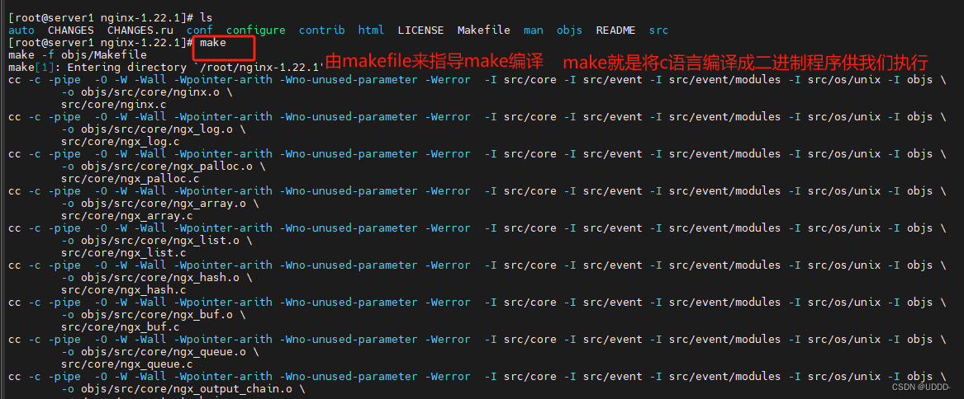The image size is (964, 399).
Task: Click the "CHANGES.ru" file name
Action: pos(140,30)
